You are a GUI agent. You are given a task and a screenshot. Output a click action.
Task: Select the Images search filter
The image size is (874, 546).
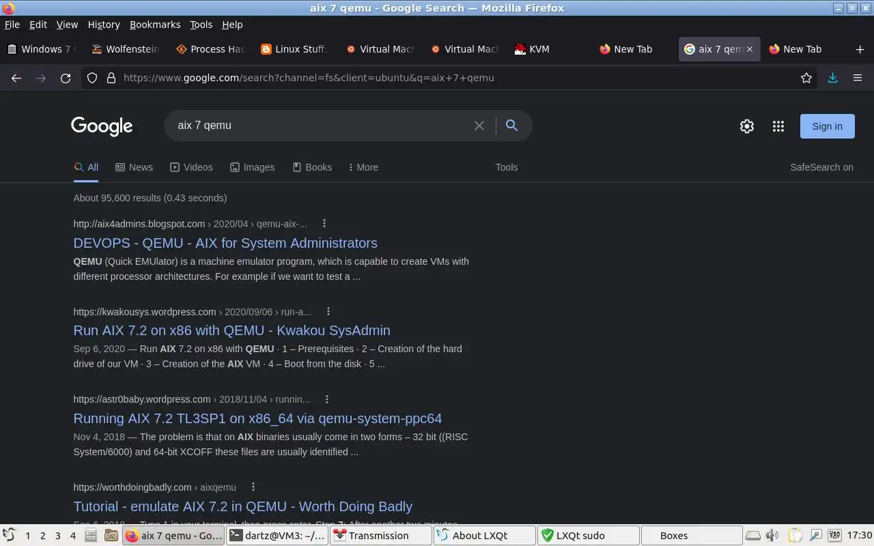point(253,167)
